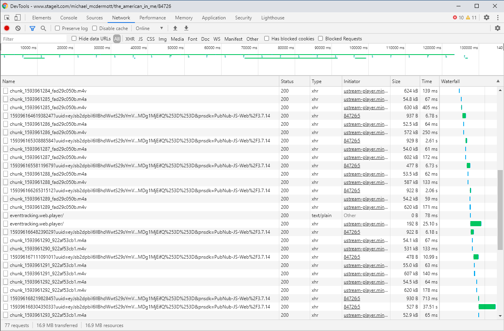504x331 pixels.
Task: Click the yellow warning count badge
Action: (x=472, y=17)
